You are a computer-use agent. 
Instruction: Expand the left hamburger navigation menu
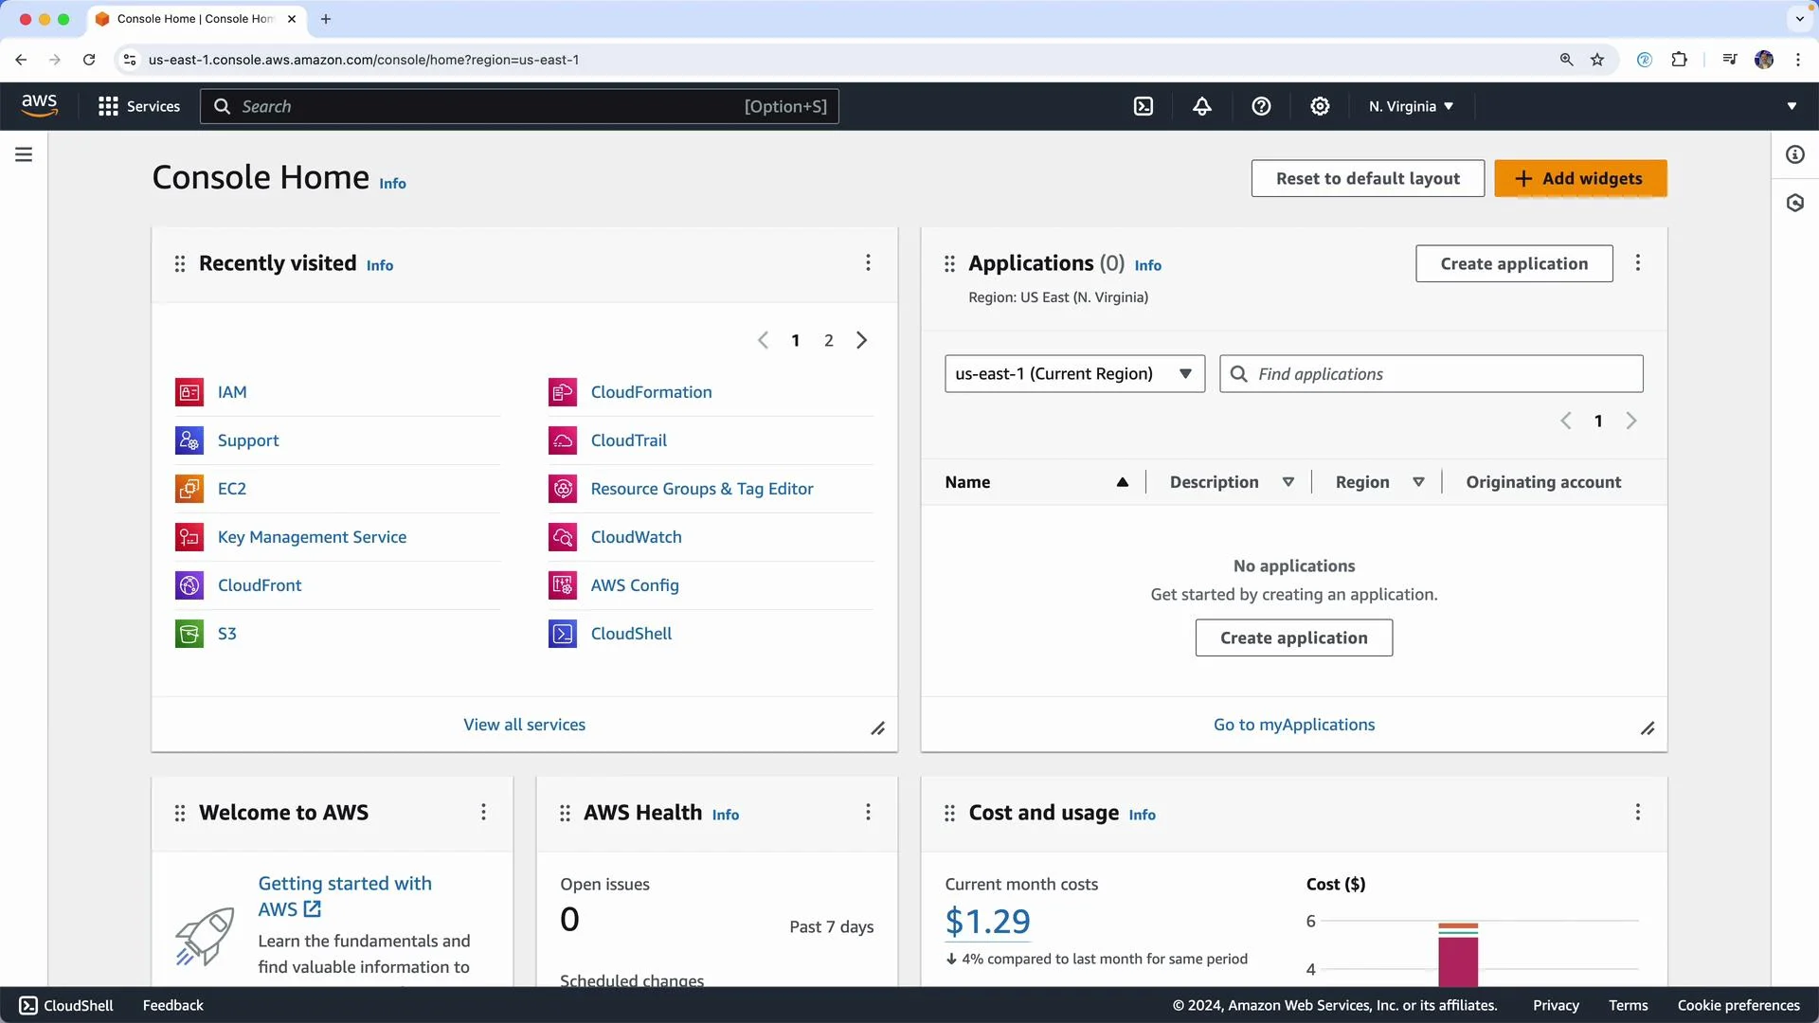pos(24,154)
